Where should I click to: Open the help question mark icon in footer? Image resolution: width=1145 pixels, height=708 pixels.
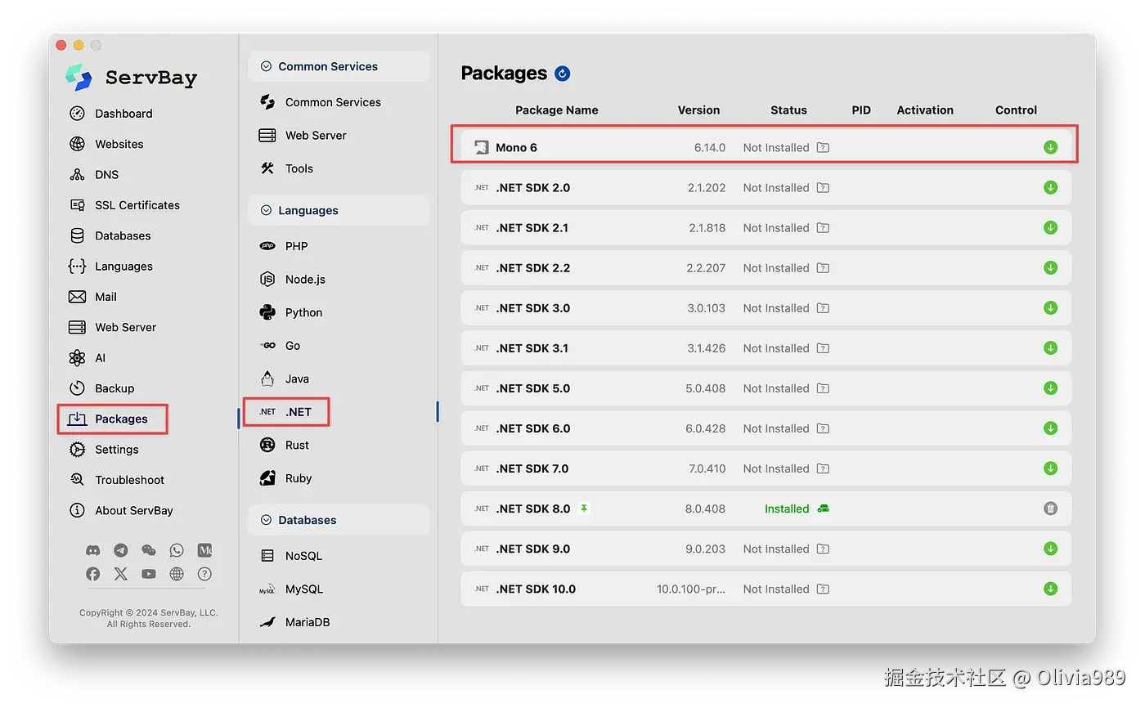coord(204,574)
